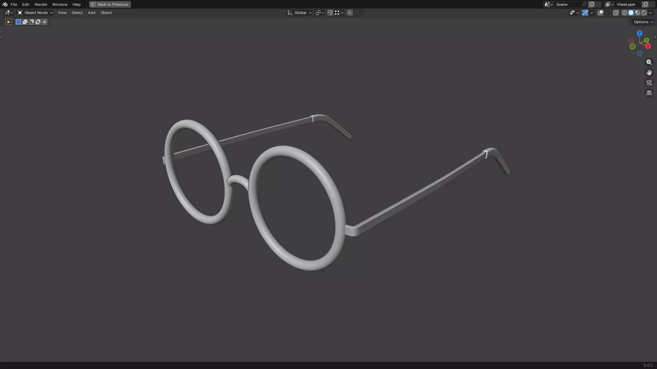
Task: Open the Window menu
Action: 60,4
